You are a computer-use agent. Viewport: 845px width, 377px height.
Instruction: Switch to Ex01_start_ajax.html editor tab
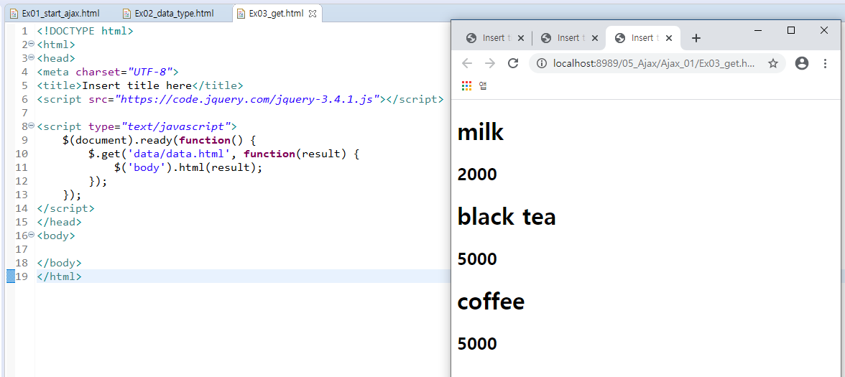click(x=55, y=14)
